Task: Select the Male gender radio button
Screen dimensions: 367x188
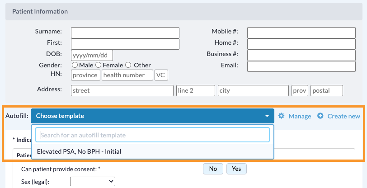Action: point(75,65)
